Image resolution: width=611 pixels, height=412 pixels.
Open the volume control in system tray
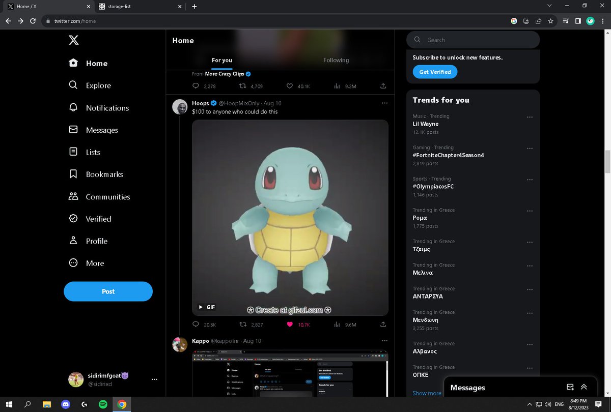(x=548, y=404)
